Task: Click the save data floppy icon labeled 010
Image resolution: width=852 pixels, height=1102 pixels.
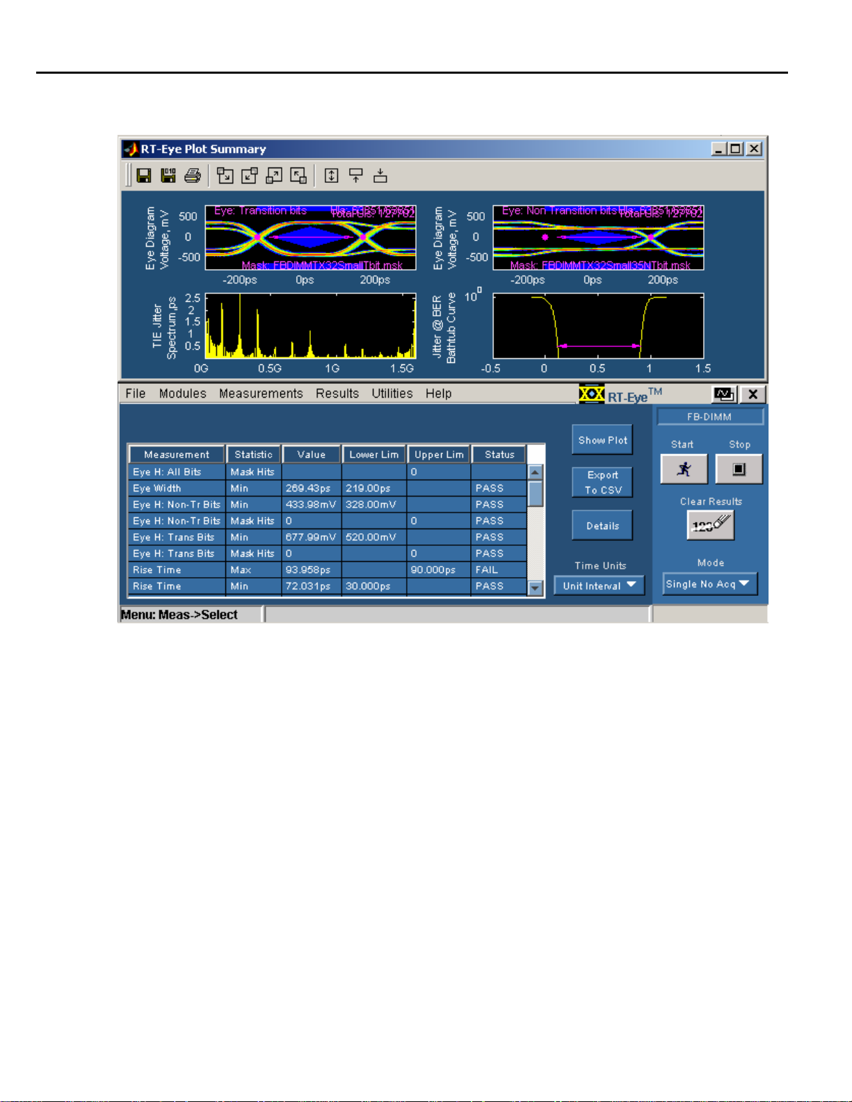Action: click(168, 176)
